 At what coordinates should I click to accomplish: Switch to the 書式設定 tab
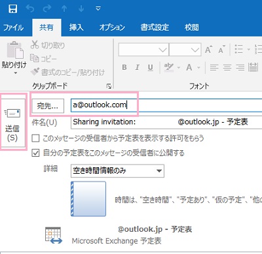point(155,27)
